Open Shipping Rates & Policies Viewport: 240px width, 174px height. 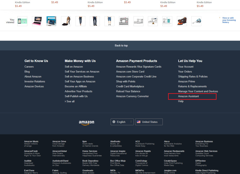(x=193, y=76)
